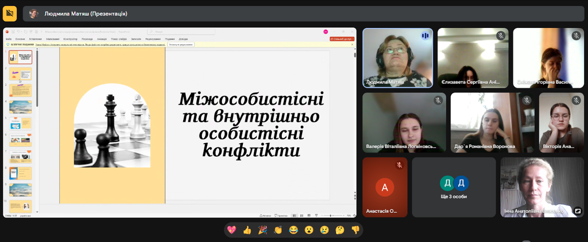Click the muted mic icon on Дар'я Романівна tile
The width and height of the screenshot is (588, 242).
[x=527, y=100]
